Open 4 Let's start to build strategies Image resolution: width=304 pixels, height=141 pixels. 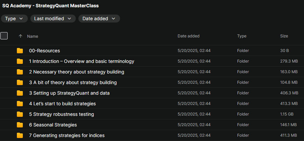[63, 104]
